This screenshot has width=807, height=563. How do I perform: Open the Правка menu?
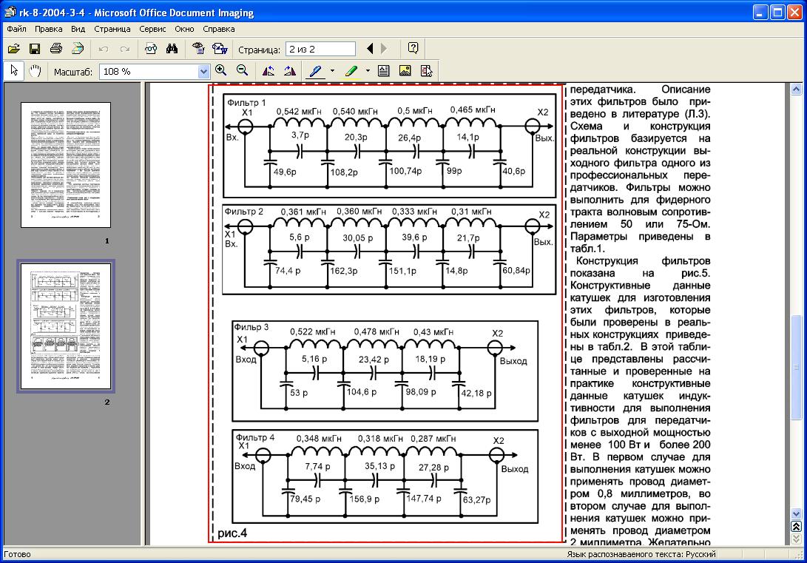[x=48, y=29]
